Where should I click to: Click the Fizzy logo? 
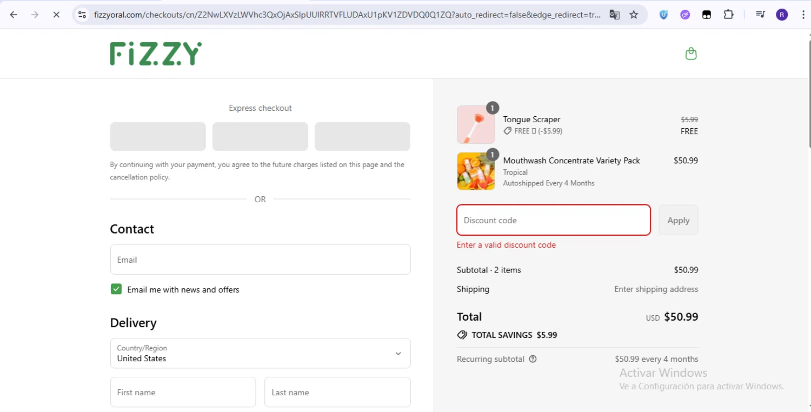point(156,54)
